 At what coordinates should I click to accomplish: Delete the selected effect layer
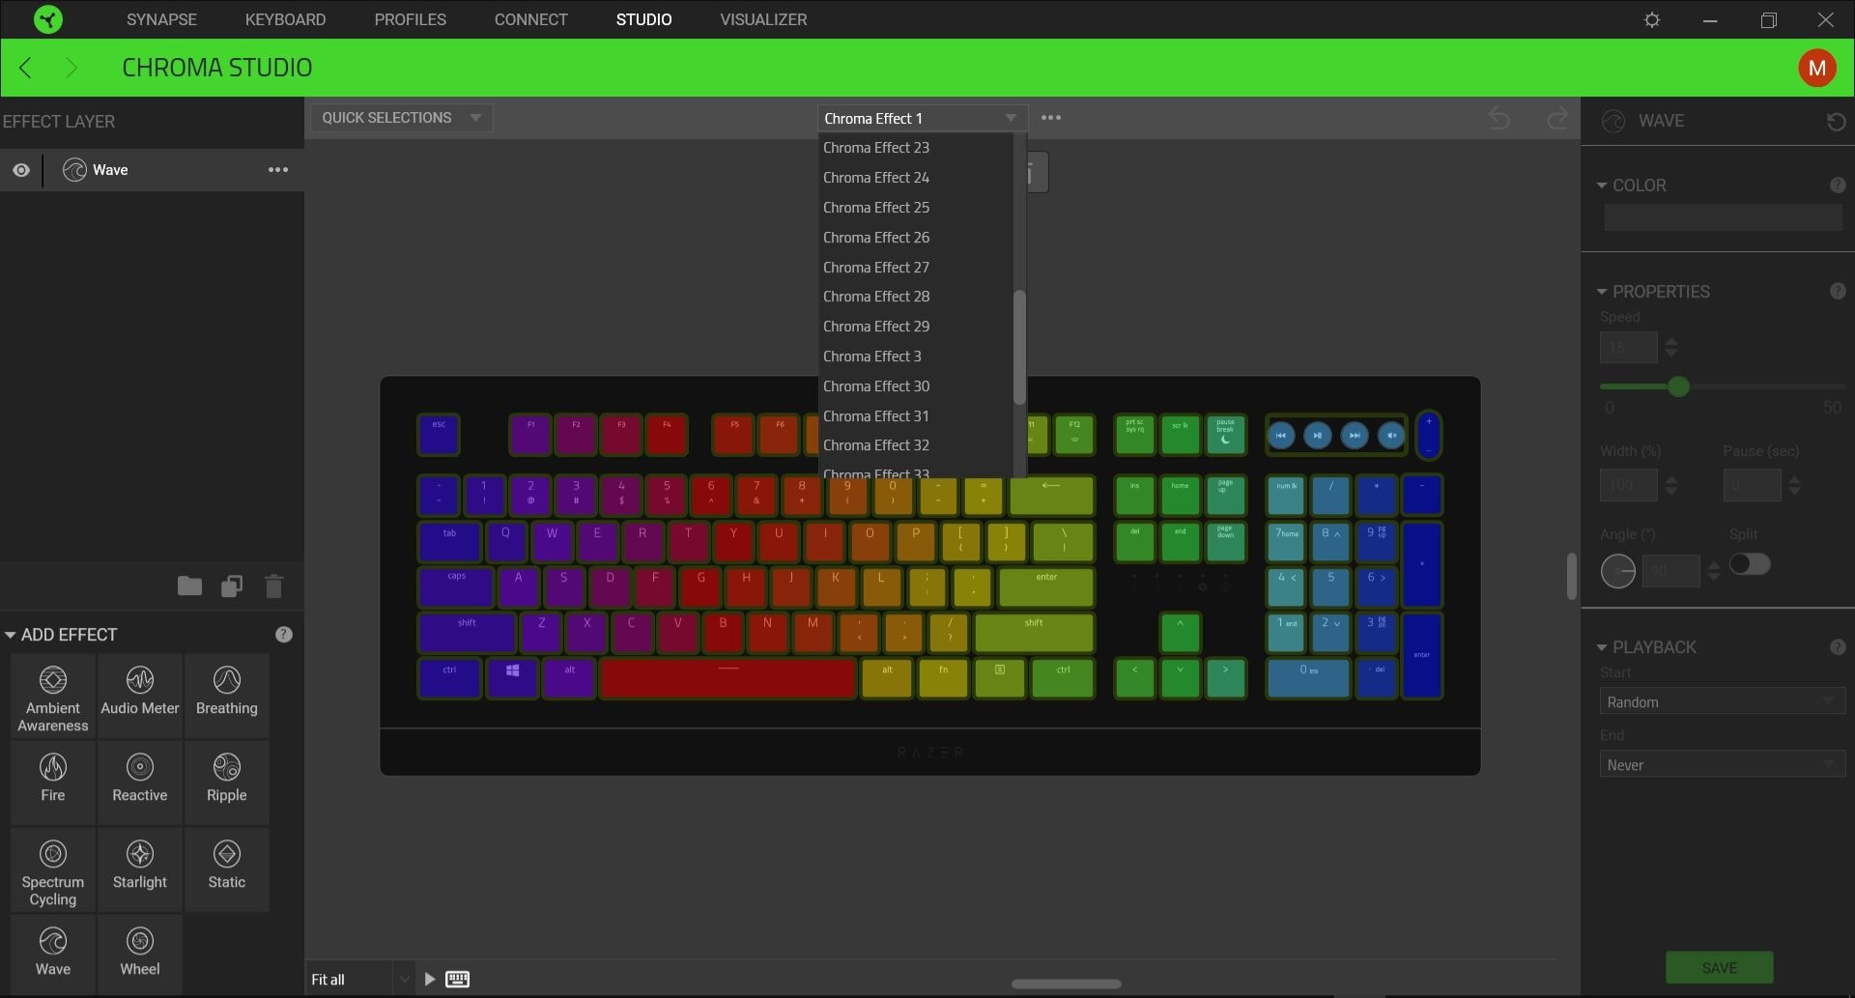tap(273, 585)
